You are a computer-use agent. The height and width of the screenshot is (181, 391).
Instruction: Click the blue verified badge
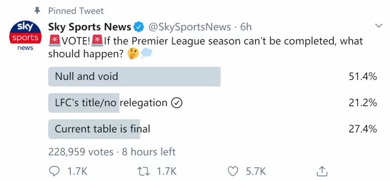(x=139, y=27)
